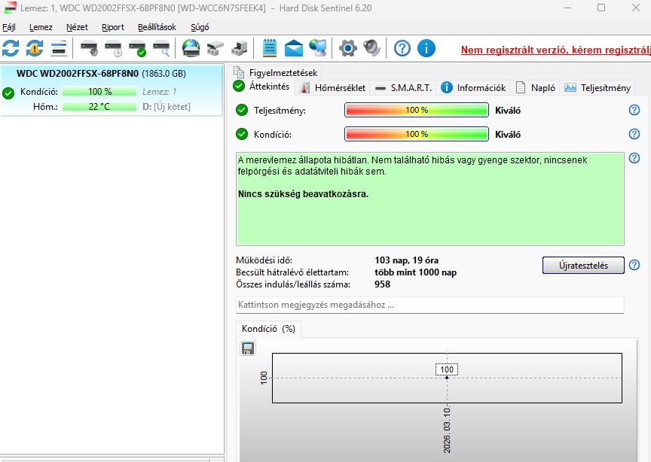
Task: Click the disk with magnifying glass icon
Action: pos(161,48)
